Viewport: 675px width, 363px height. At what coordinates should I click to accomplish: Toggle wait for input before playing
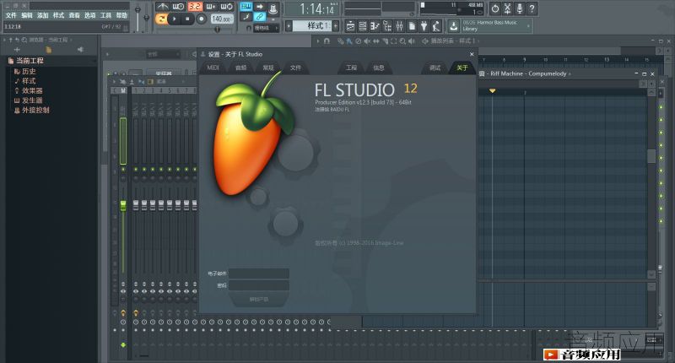tap(179, 7)
